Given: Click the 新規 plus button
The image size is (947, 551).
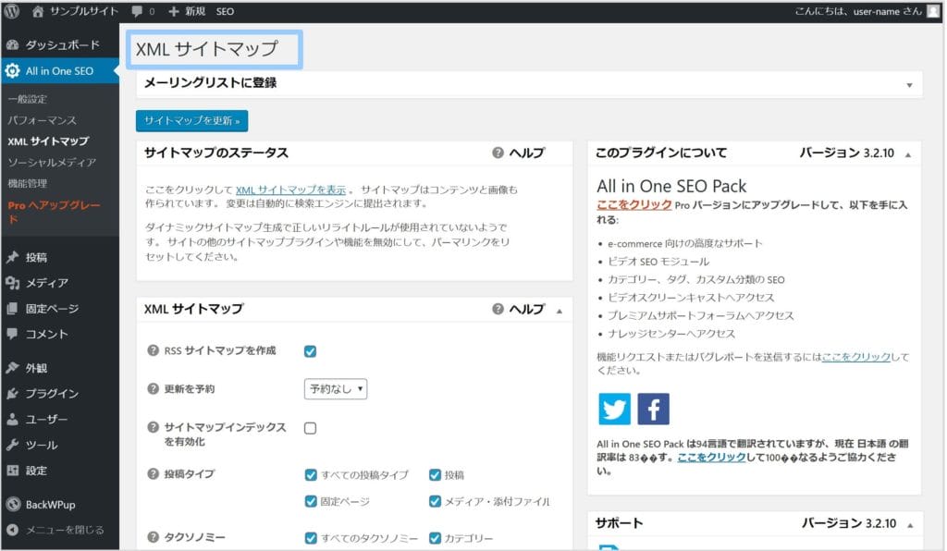Looking at the screenshot, I should pyautogui.click(x=187, y=11).
